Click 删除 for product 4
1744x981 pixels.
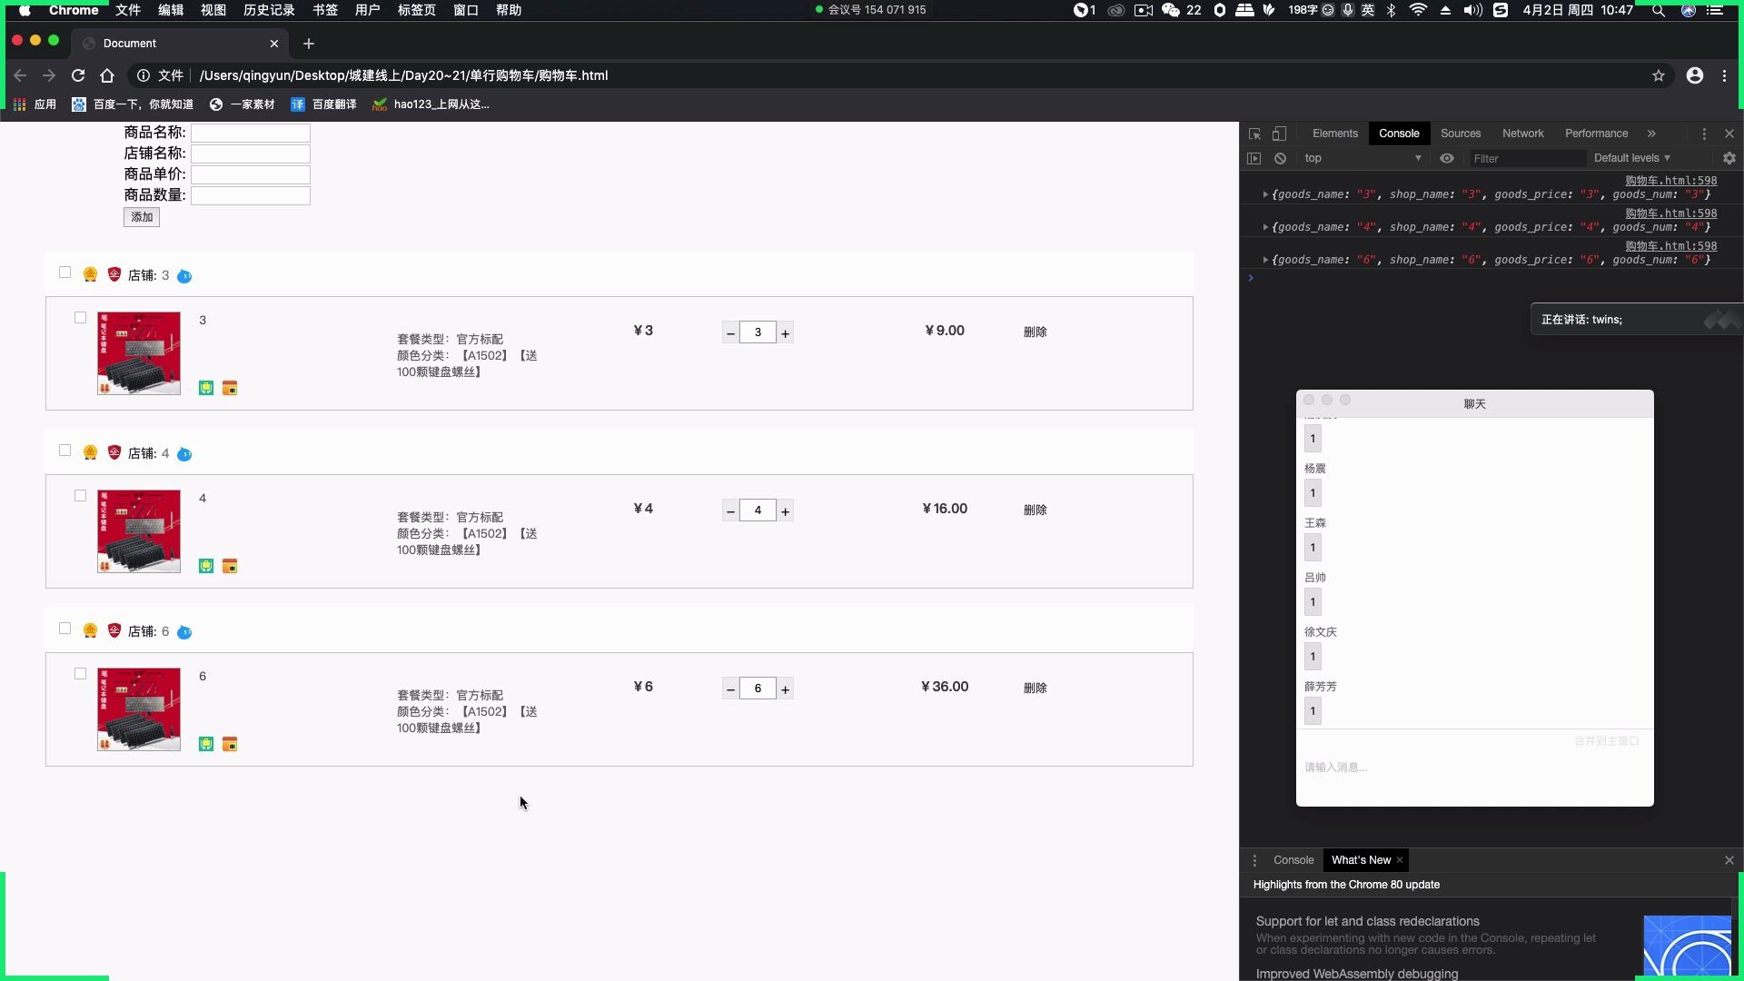[1035, 510]
